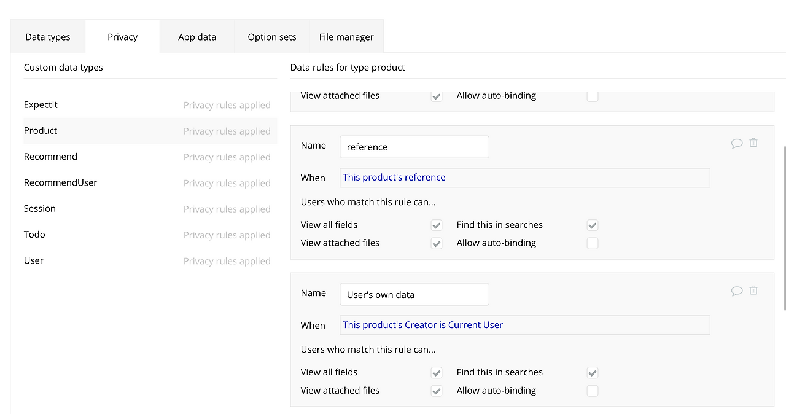Click comment icon on reference rule
The image size is (786, 414).
tap(737, 143)
